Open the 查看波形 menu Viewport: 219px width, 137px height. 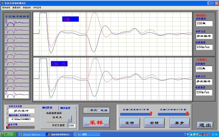pos(17,7)
